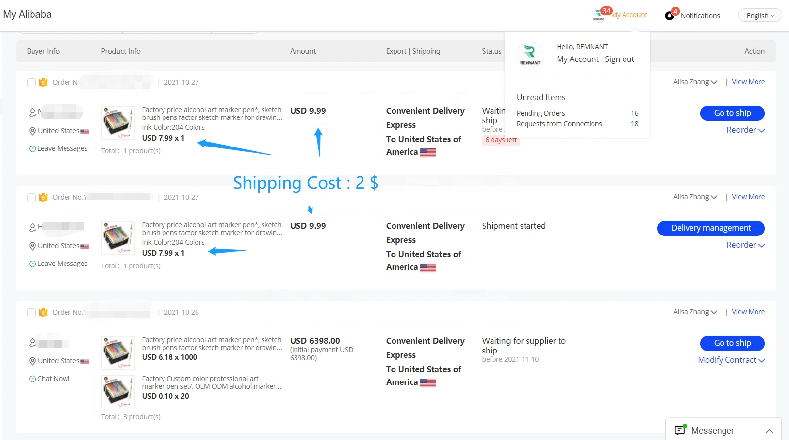Click the My Account avatar icon

(x=598, y=15)
